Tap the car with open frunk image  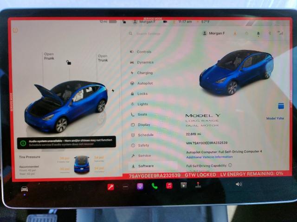(66, 107)
